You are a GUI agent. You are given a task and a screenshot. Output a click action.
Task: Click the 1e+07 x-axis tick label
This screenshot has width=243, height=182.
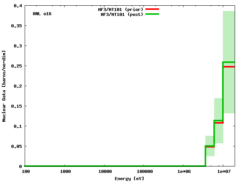click(x=223, y=172)
